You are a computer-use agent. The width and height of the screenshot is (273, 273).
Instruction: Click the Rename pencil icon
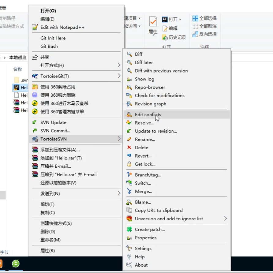tap(129, 139)
